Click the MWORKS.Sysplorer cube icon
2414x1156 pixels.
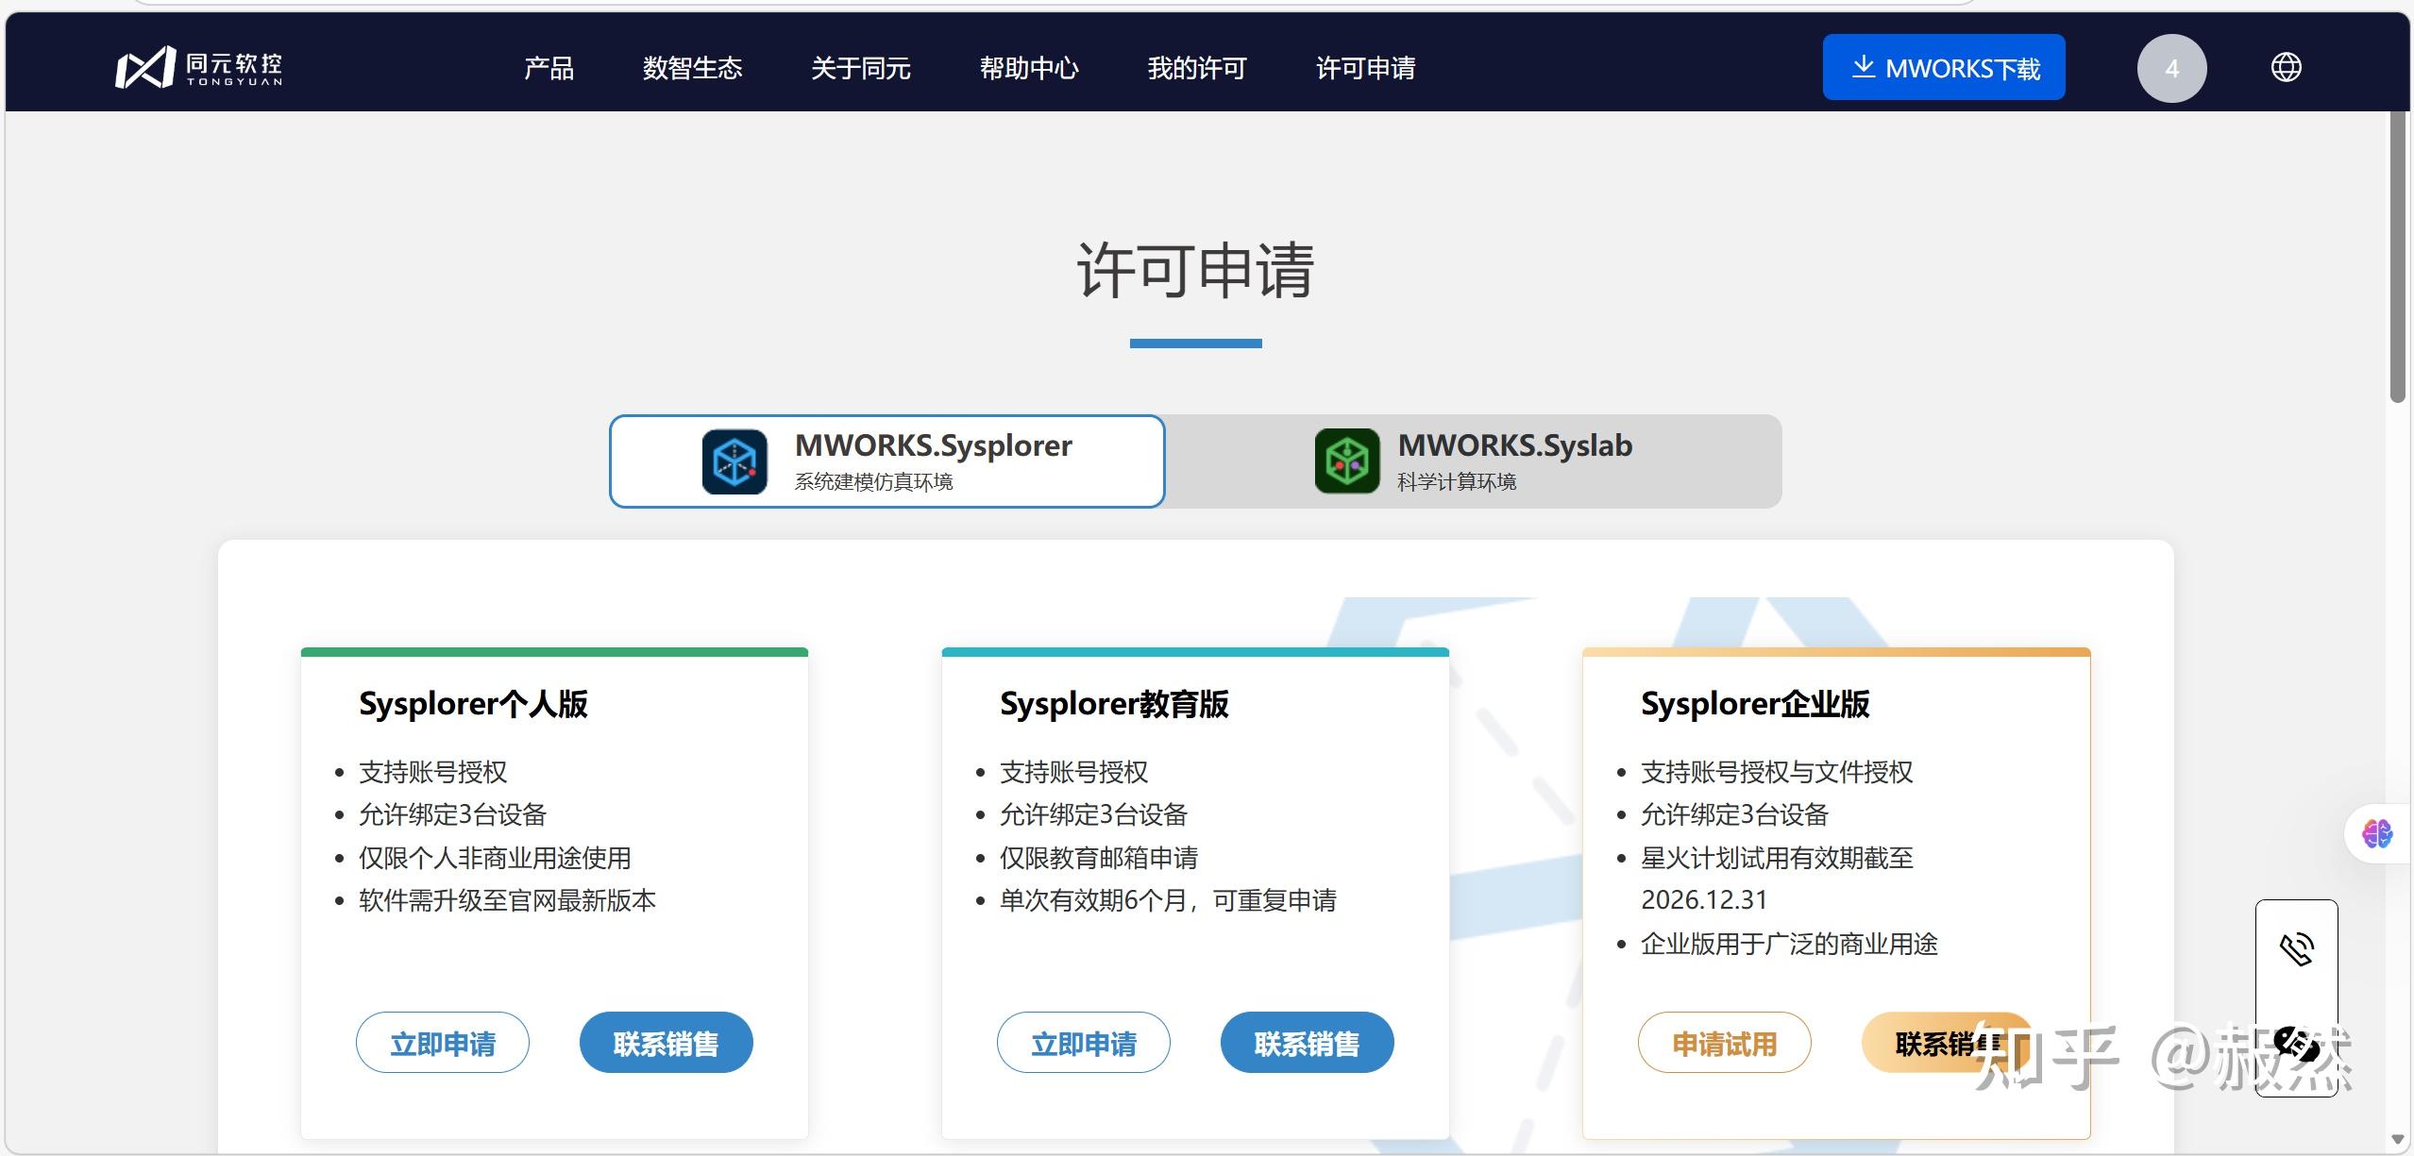[x=734, y=461]
